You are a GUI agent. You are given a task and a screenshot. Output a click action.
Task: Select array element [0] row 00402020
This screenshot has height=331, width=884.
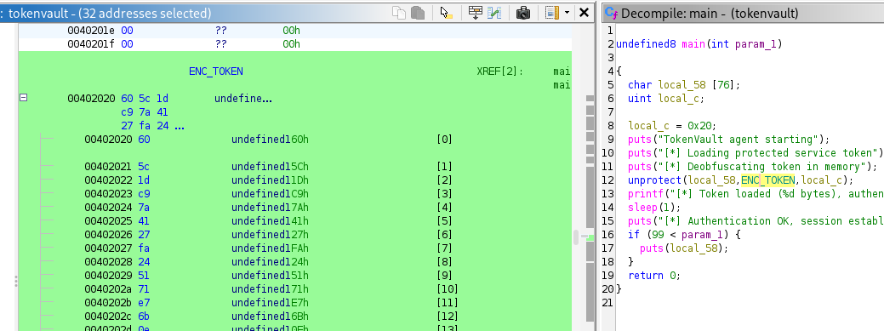295,140
